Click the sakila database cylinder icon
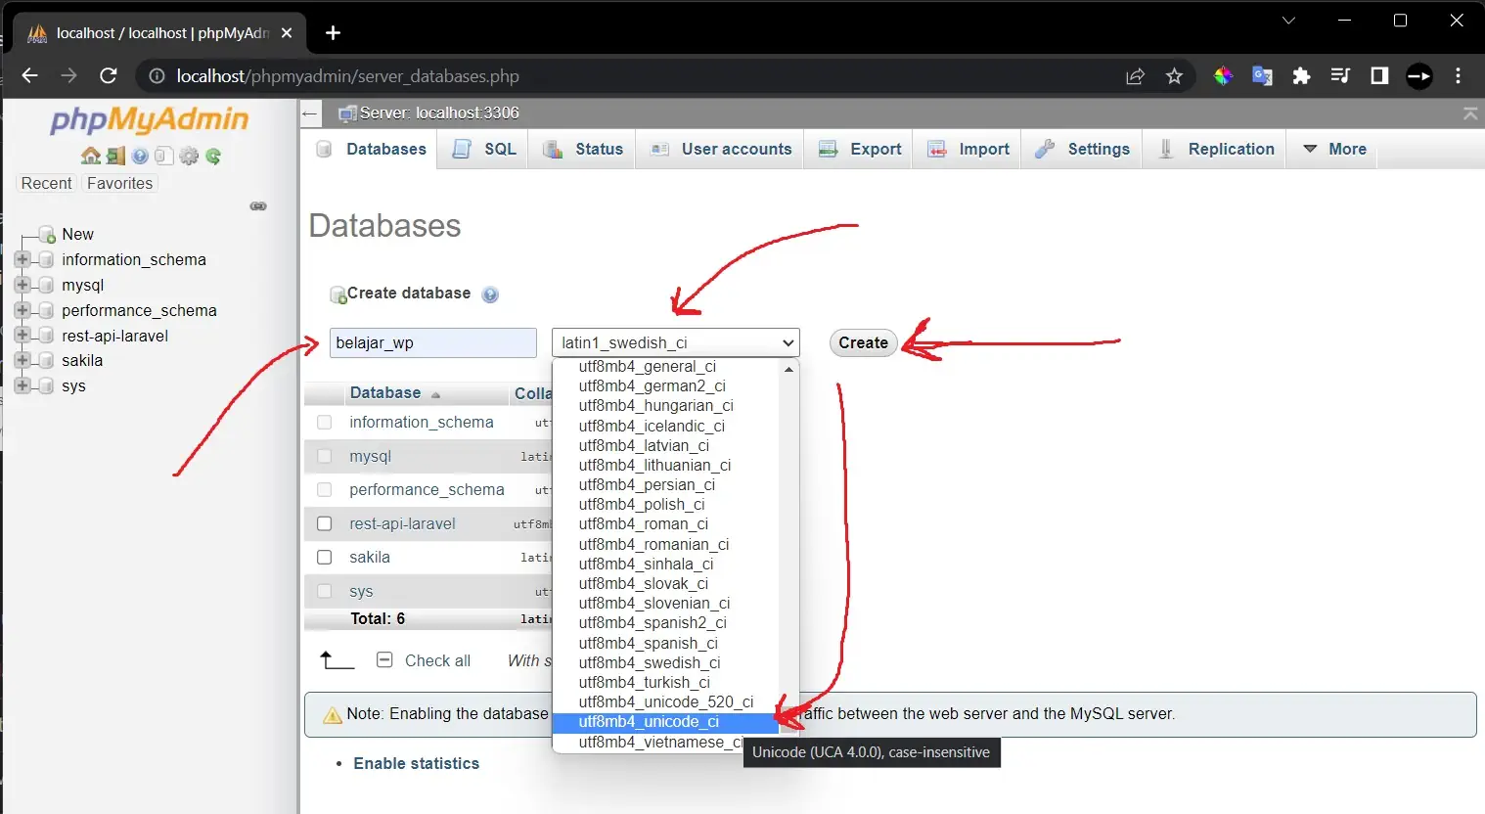The image size is (1485, 814). pyautogui.click(x=45, y=361)
